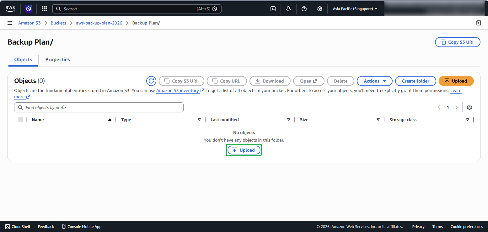Open the notifications bell
The height and width of the screenshot is (232, 488).
[288, 9]
